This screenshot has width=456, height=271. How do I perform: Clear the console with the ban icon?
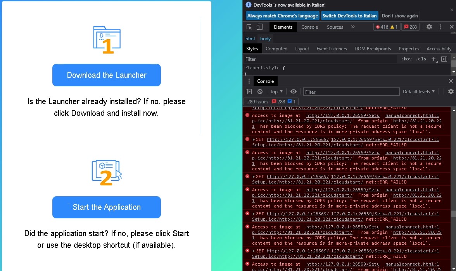(260, 92)
